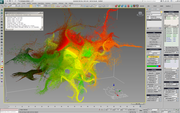
Task: Click the object color swatch beside Stoke001
Action: [x=161, y=12]
